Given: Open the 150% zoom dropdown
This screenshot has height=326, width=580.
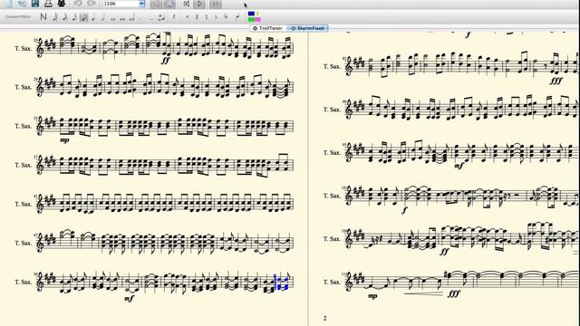Looking at the screenshot, I should pos(141,4).
